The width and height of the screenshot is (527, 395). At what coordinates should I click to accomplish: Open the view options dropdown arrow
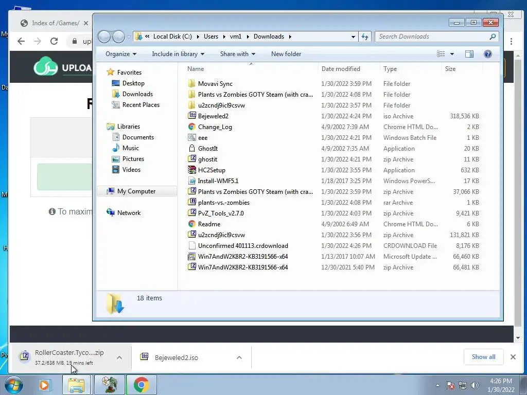click(x=452, y=53)
